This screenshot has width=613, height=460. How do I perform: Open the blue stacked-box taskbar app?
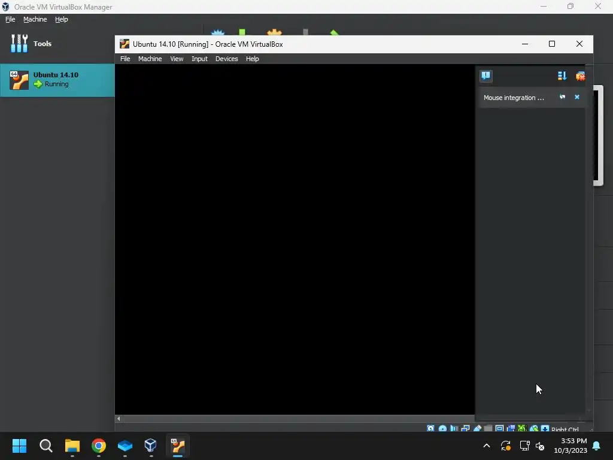click(125, 446)
